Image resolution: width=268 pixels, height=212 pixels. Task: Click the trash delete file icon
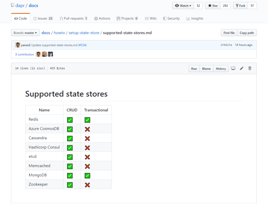point(250,68)
